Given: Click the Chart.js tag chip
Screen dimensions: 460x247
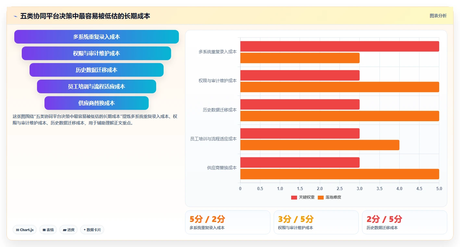Looking at the screenshot, I should click(25, 230).
